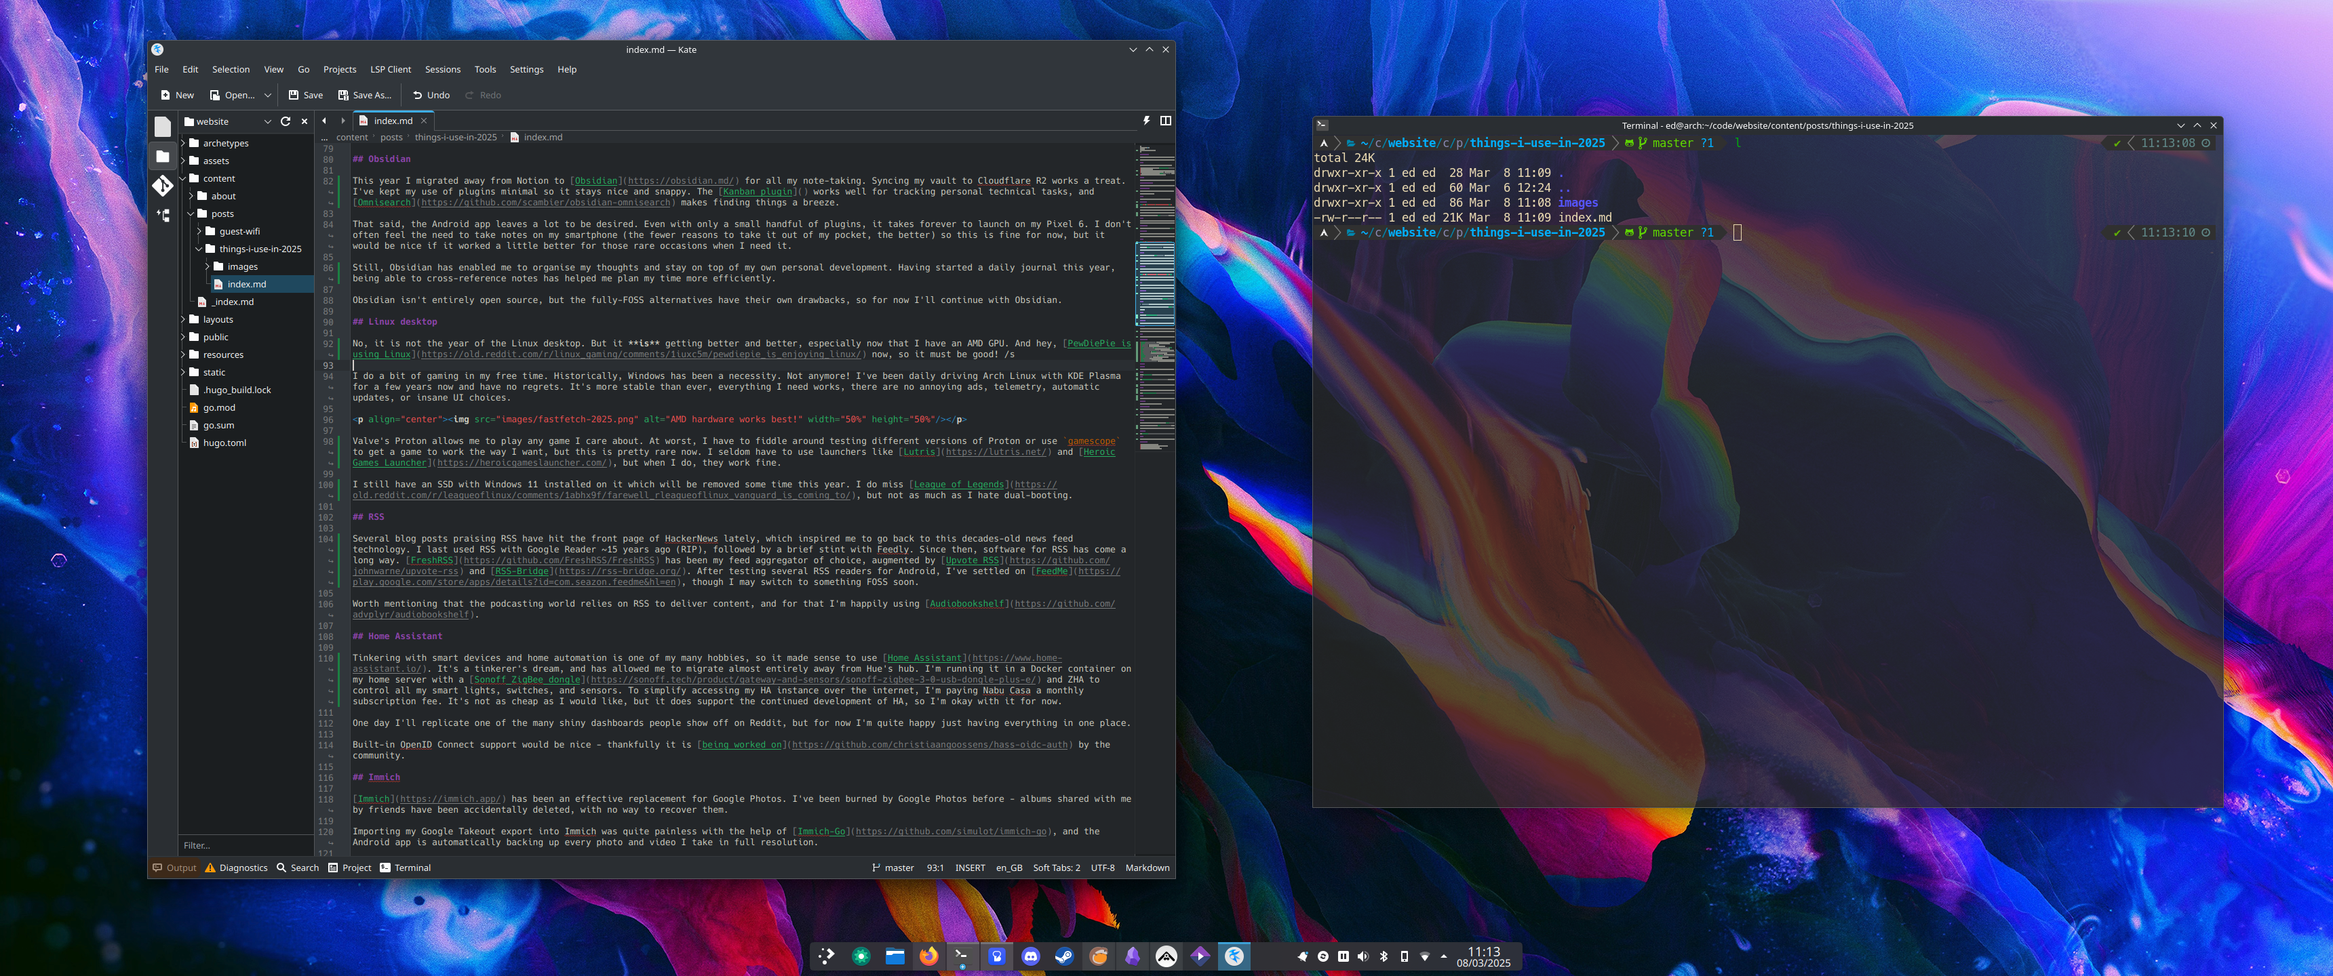
Task: Click the Save toolbar button
Action: 305,95
